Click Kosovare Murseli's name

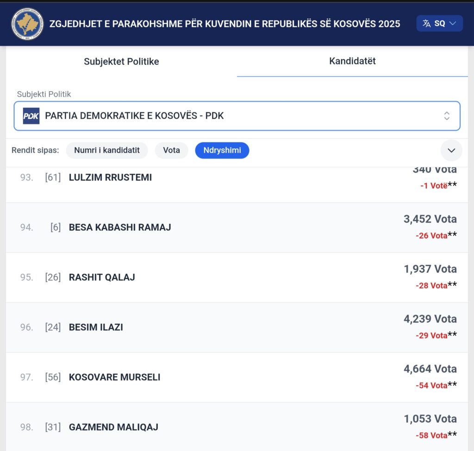click(x=114, y=377)
